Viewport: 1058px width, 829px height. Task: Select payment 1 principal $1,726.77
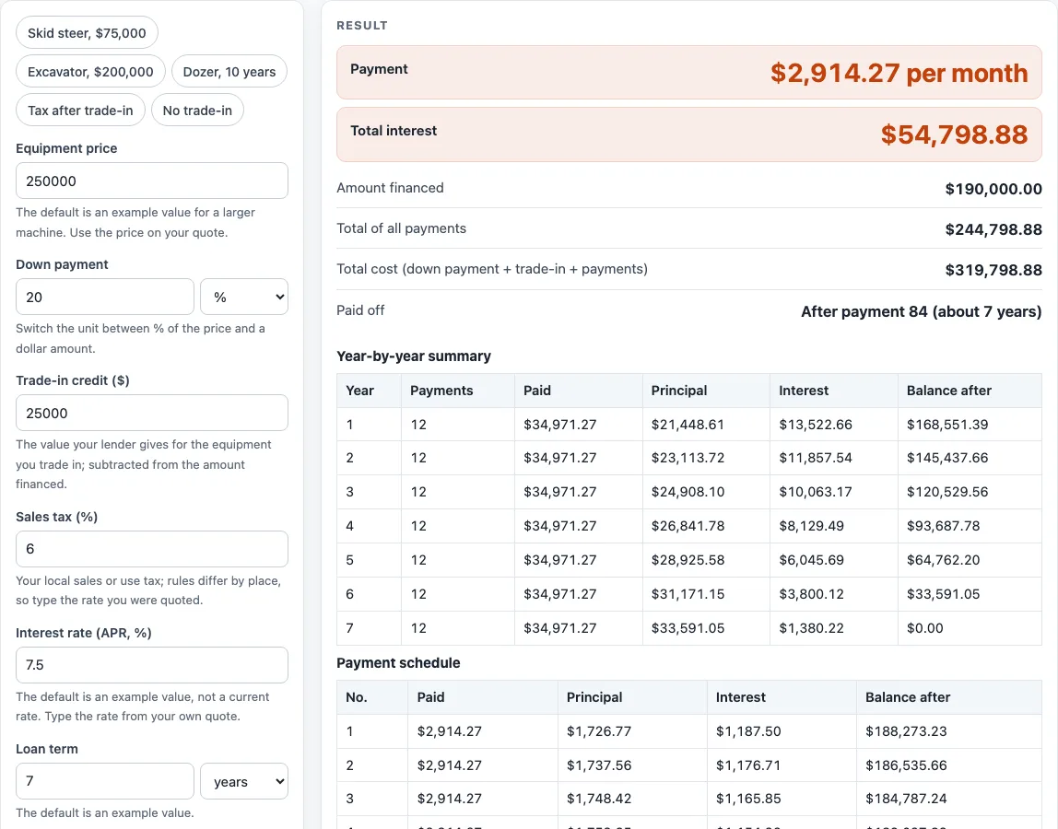click(598, 731)
